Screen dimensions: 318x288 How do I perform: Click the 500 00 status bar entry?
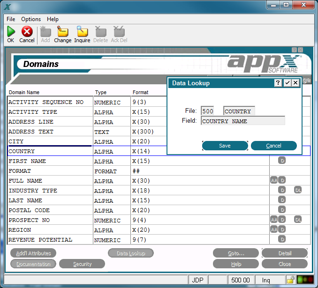coord(241,280)
